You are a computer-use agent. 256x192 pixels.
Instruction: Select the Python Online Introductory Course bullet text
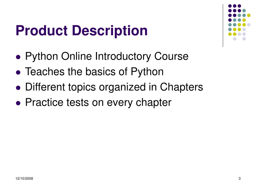point(107,56)
